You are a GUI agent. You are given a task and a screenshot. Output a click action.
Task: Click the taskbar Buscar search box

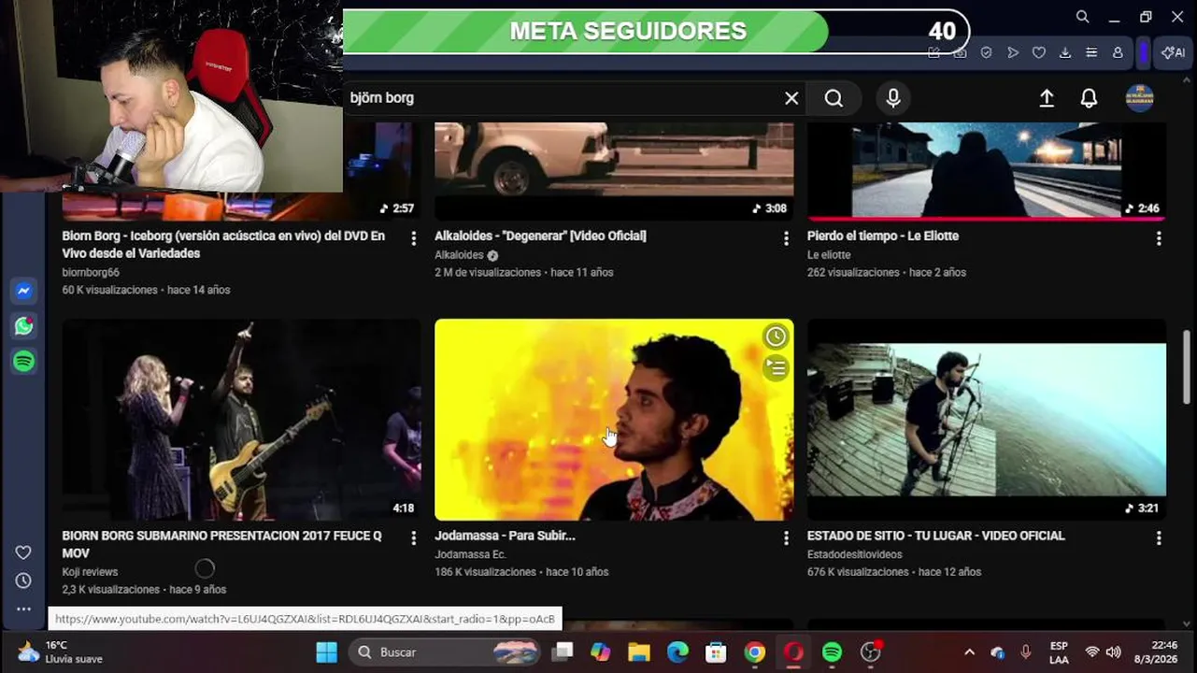click(x=445, y=652)
